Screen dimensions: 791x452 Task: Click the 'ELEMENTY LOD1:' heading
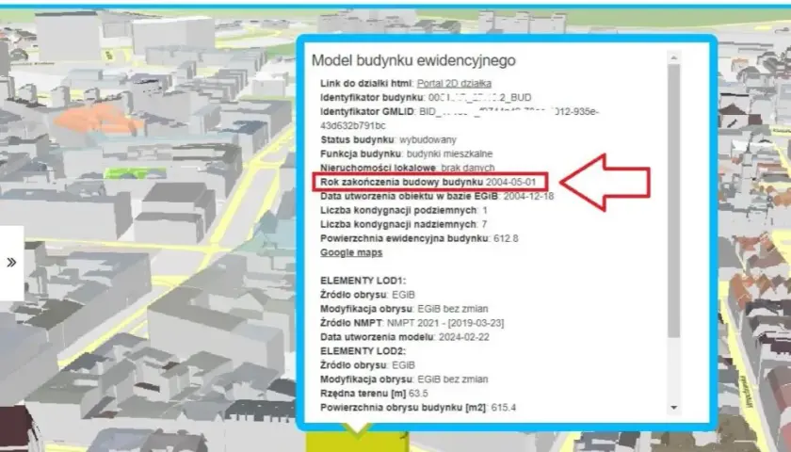(x=363, y=281)
